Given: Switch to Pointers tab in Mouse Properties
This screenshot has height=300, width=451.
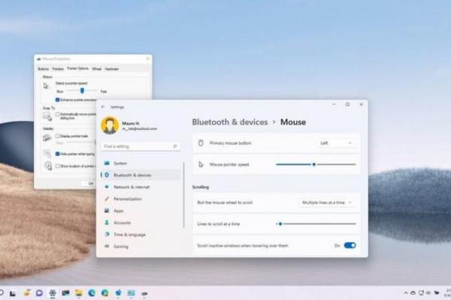Looking at the screenshot, I should point(58,69).
